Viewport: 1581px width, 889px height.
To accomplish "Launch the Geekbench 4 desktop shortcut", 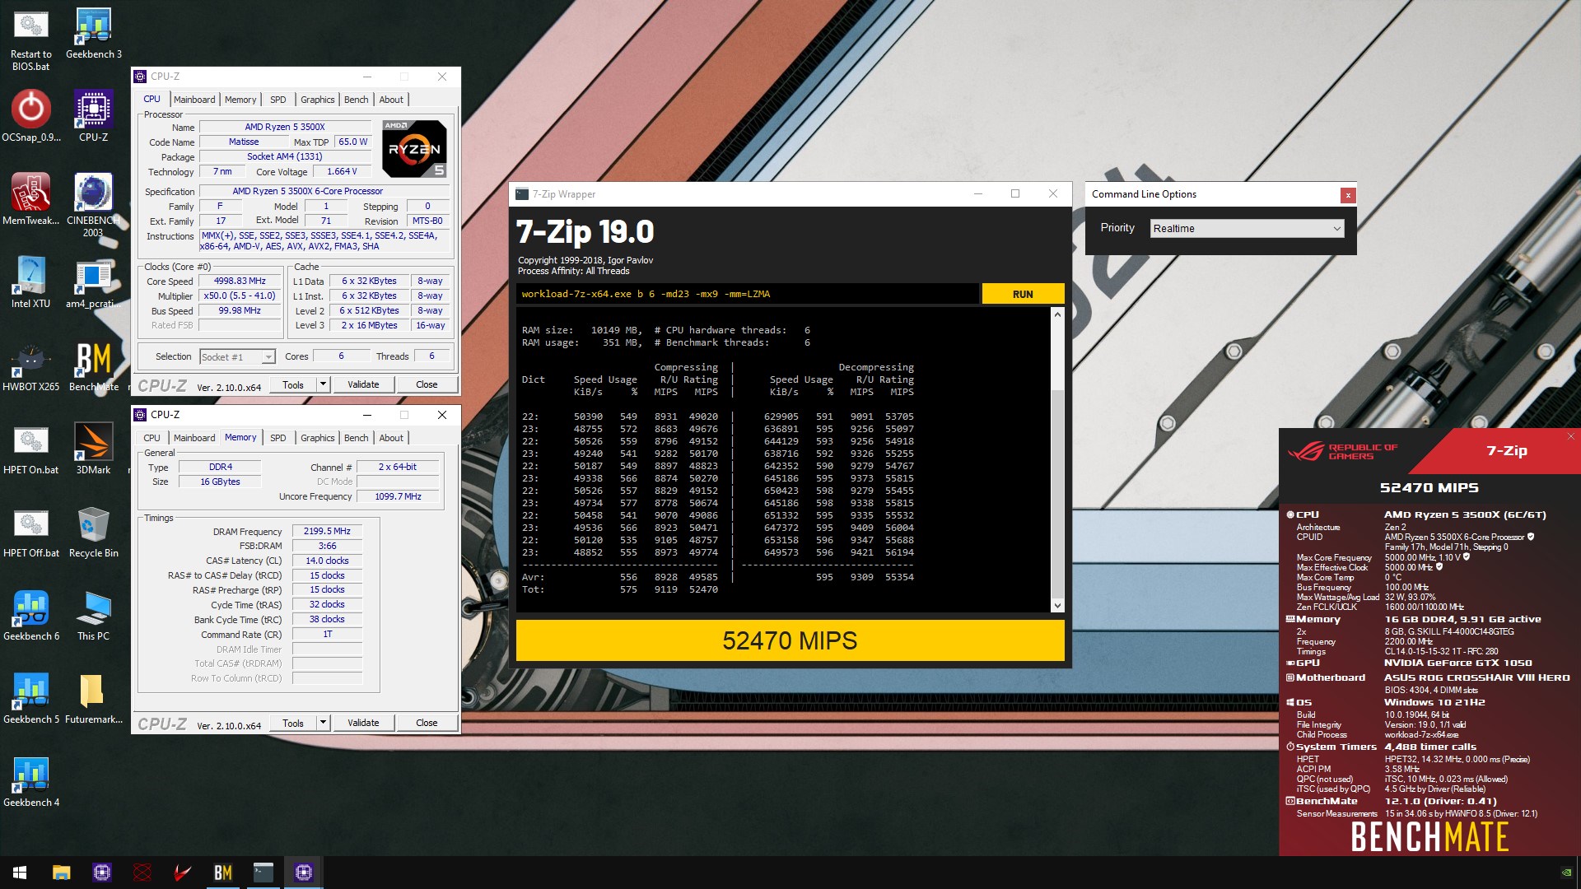I will coord(31,780).
